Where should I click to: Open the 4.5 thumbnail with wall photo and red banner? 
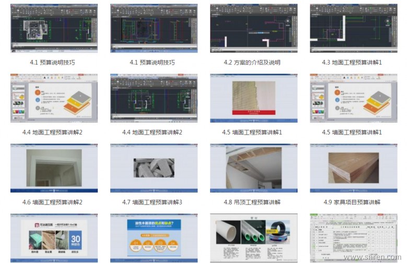(254, 98)
